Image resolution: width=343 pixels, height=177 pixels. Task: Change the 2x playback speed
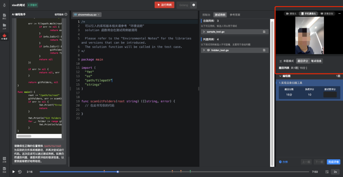(x=335, y=172)
